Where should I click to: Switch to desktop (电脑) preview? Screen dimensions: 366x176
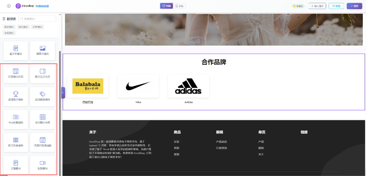click(x=167, y=6)
